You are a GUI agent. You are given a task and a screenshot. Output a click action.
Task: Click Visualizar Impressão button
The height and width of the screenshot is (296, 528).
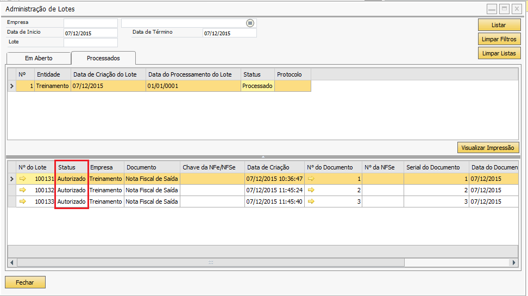pyautogui.click(x=488, y=148)
